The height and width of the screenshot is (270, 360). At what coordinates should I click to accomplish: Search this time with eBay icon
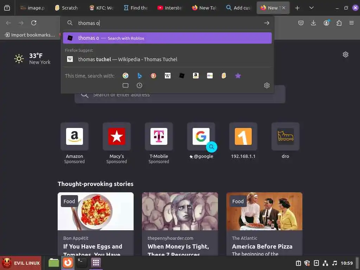(x=210, y=76)
